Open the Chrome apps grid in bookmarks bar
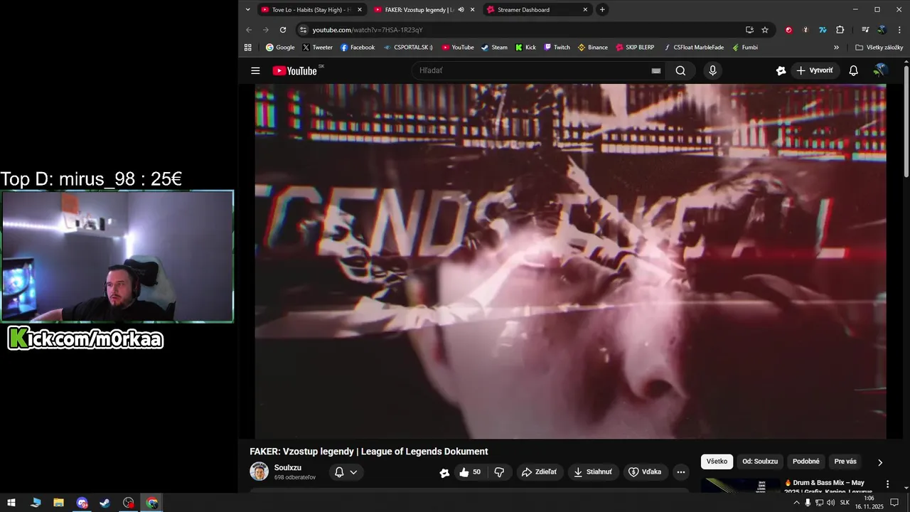Image resolution: width=910 pixels, height=512 pixels. pyautogui.click(x=247, y=48)
